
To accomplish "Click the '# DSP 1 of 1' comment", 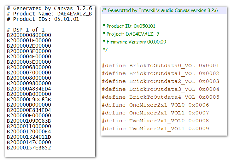I will pyautogui.click(x=25, y=30).
